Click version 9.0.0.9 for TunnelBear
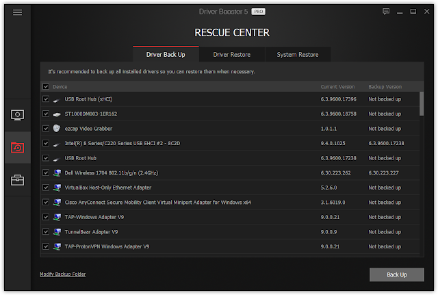The width and height of the screenshot is (438, 295). click(328, 232)
